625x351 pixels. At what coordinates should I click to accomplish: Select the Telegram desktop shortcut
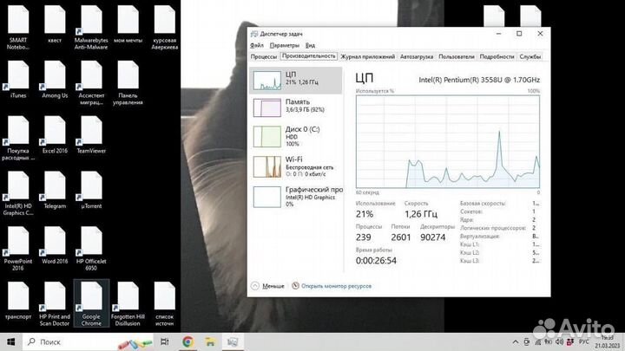(55, 190)
